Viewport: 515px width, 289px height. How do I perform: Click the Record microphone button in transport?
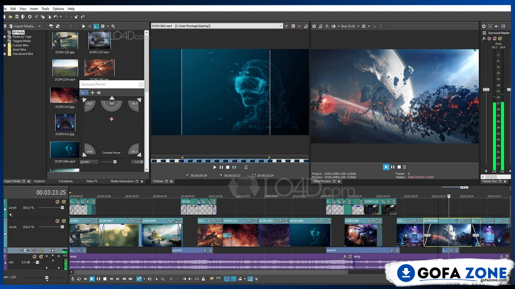[72, 279]
